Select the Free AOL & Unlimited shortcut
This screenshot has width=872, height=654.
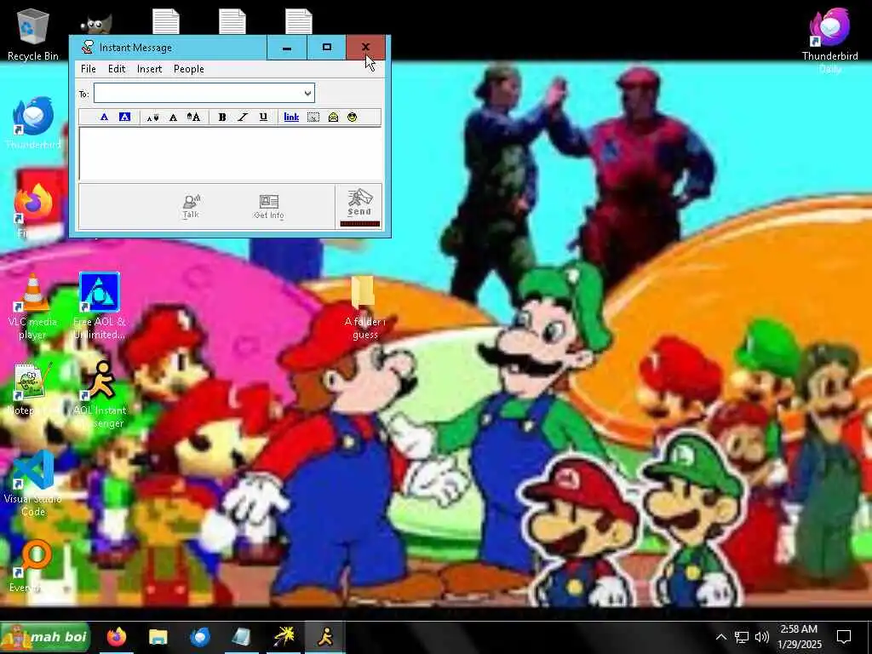click(100, 307)
